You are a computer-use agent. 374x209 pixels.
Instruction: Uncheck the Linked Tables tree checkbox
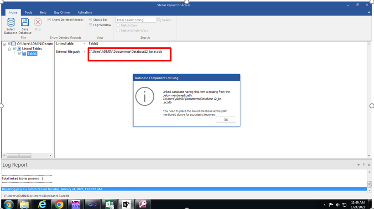14,49
